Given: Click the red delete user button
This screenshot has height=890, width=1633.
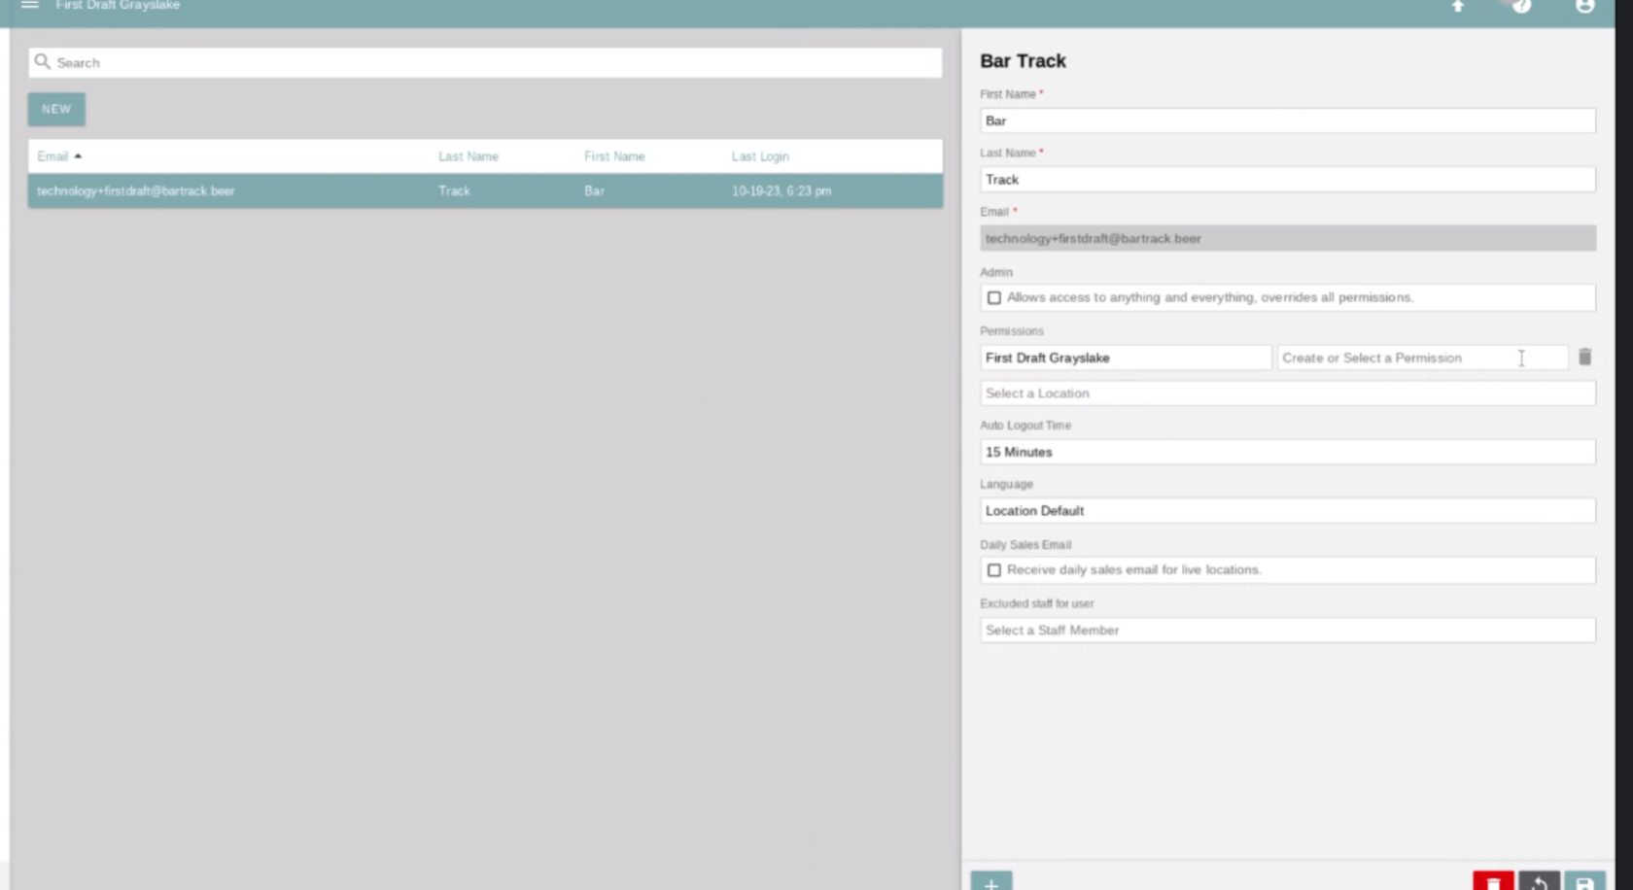Looking at the screenshot, I should point(1493,881).
